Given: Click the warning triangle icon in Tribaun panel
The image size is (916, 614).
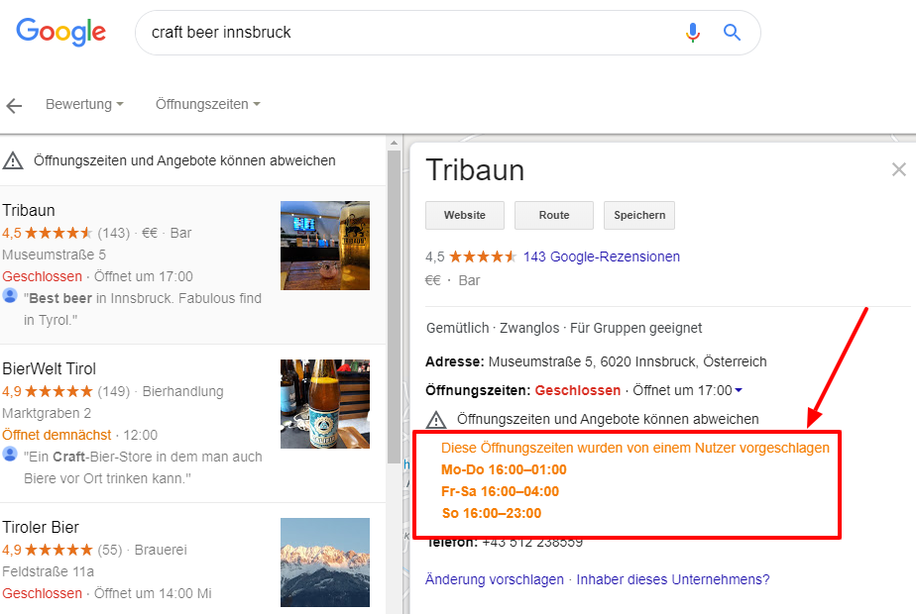Looking at the screenshot, I should [436, 419].
